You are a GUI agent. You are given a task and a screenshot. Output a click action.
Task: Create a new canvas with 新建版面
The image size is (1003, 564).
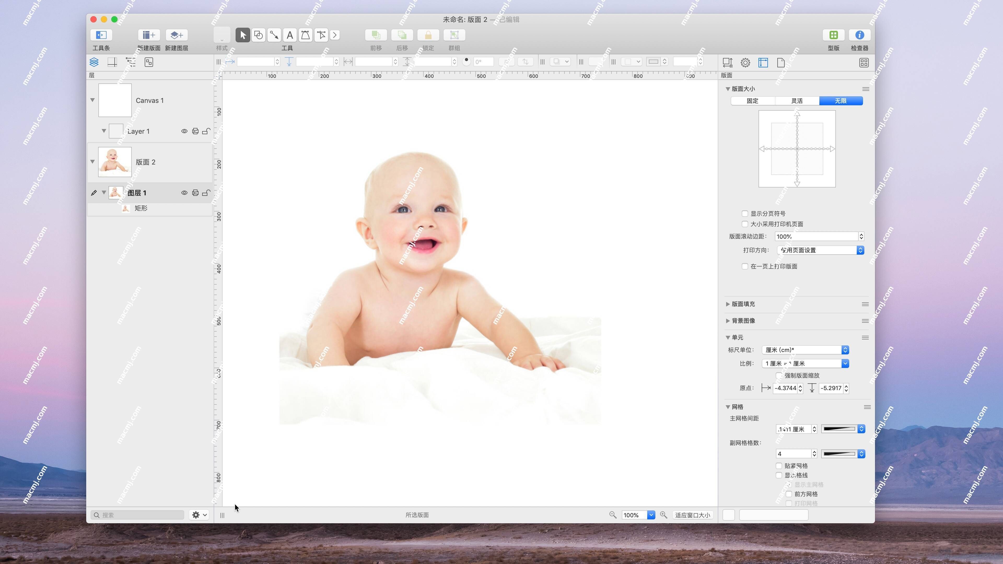coord(149,35)
